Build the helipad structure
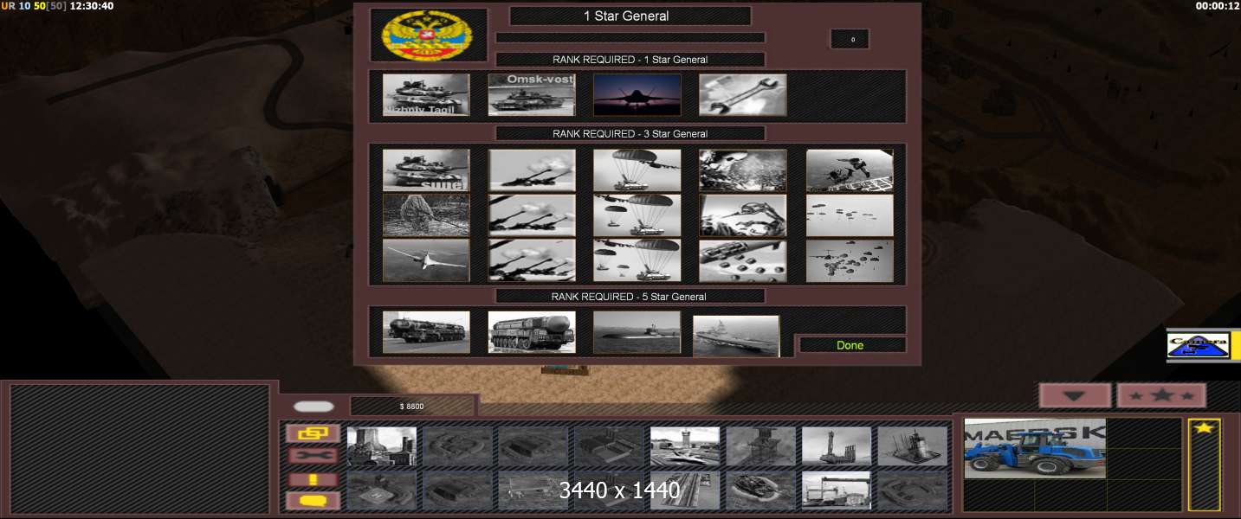This screenshot has width=1241, height=519. click(x=382, y=490)
